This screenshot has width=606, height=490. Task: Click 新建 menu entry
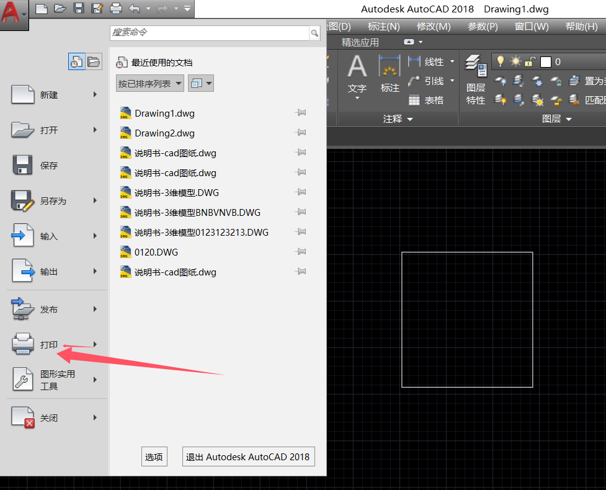[x=54, y=95]
